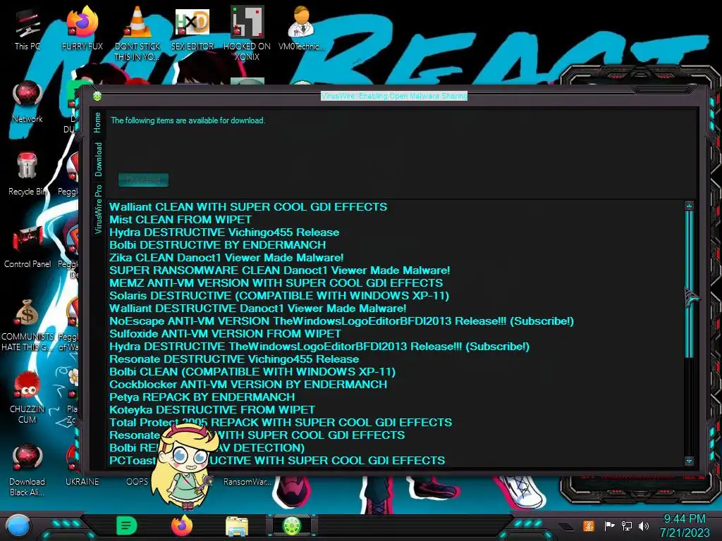Screen dimensions: 722x541
Task: Switch to the Download vertical tab
Action: tap(98, 159)
